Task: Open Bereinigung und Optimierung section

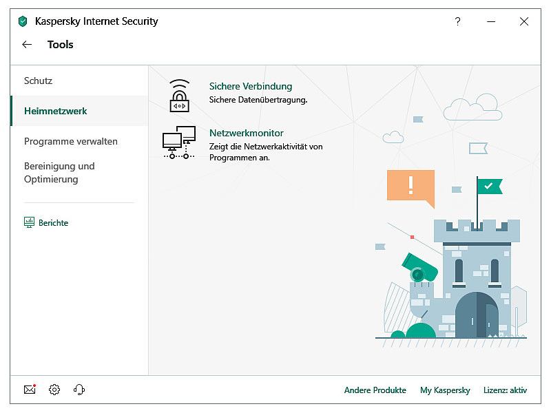Action: tap(59, 173)
